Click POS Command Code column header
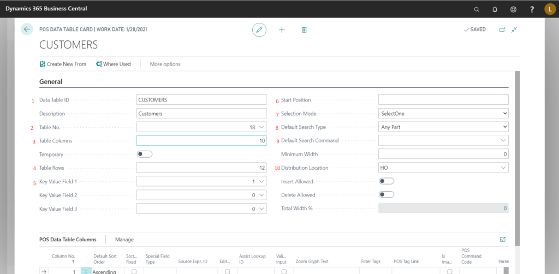559x274 pixels. click(471, 256)
